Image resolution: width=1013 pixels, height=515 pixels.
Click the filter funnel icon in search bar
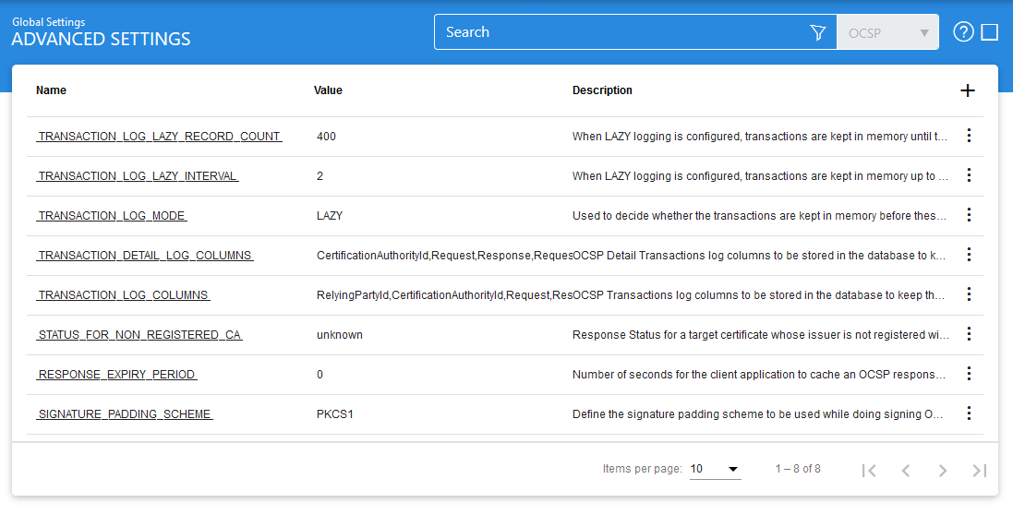point(817,32)
